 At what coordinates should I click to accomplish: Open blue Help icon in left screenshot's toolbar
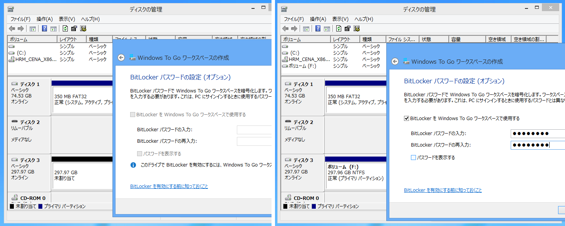[x=45, y=28]
